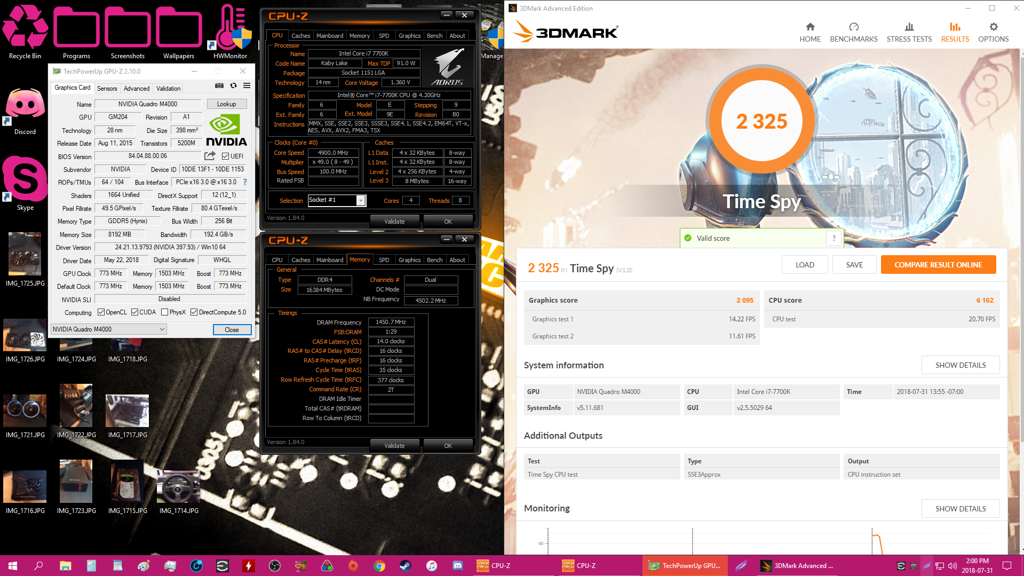Image resolution: width=1024 pixels, height=576 pixels.
Task: Click the GPU-Z Close button
Action: [x=232, y=330]
